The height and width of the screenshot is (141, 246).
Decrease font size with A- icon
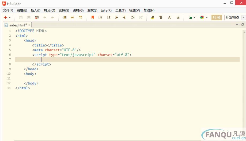(x=178, y=17)
